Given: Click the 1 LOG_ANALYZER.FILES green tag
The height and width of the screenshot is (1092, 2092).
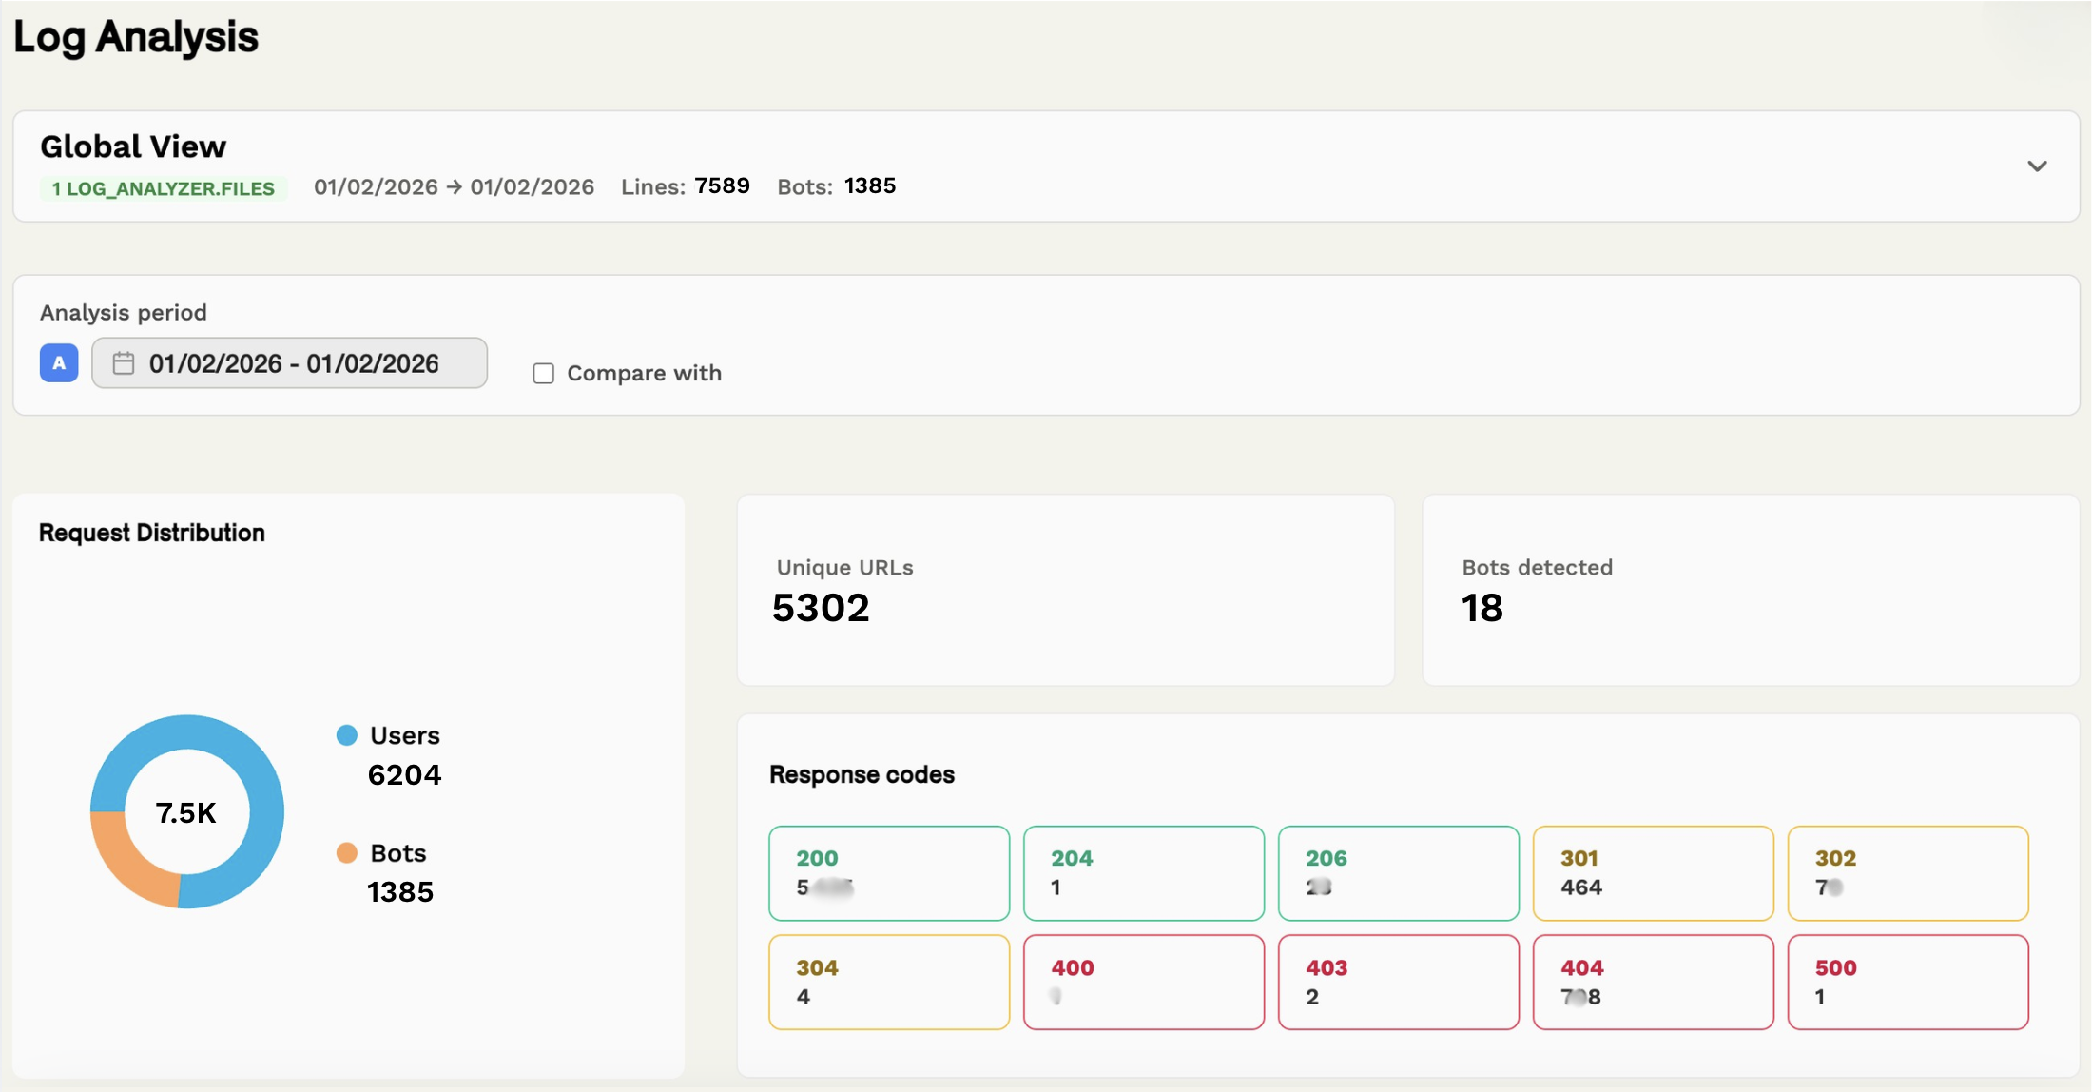Looking at the screenshot, I should [163, 188].
